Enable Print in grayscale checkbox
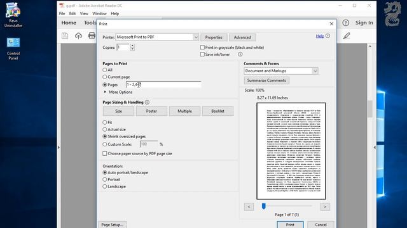The image size is (407, 228). click(202, 47)
